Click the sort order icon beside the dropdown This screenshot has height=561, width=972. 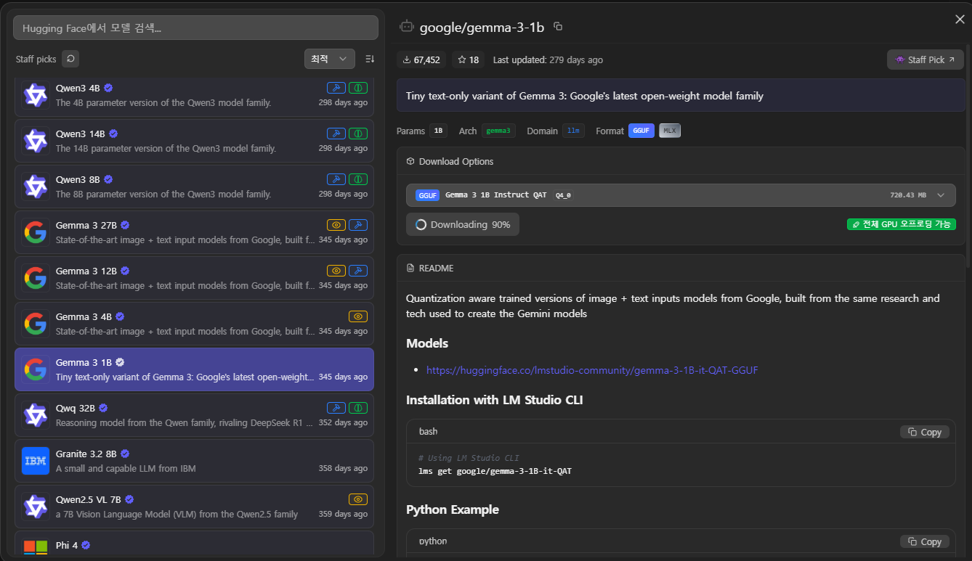[370, 59]
